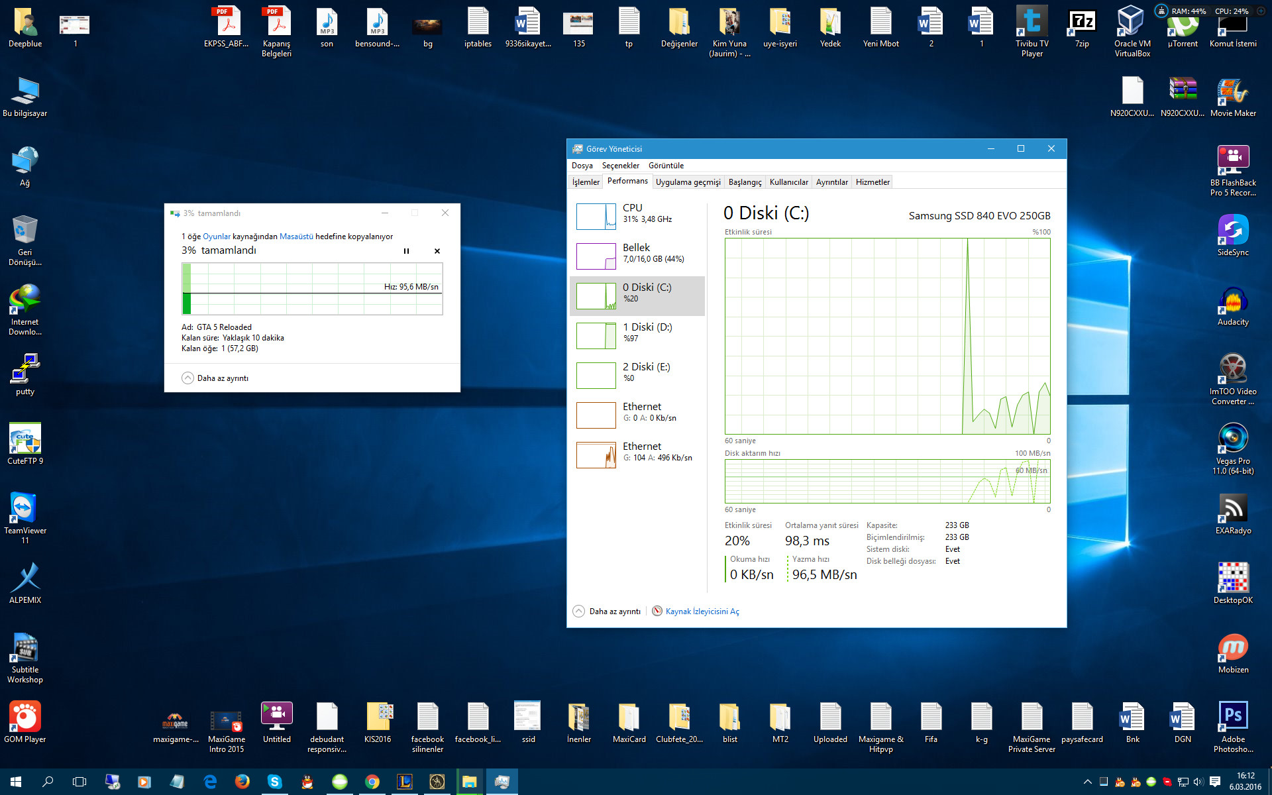1272x795 pixels.
Task: Open Microsoft Edge from taskbar
Action: coord(210,782)
